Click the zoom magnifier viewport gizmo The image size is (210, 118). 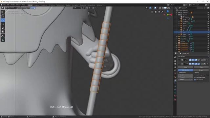point(162,12)
